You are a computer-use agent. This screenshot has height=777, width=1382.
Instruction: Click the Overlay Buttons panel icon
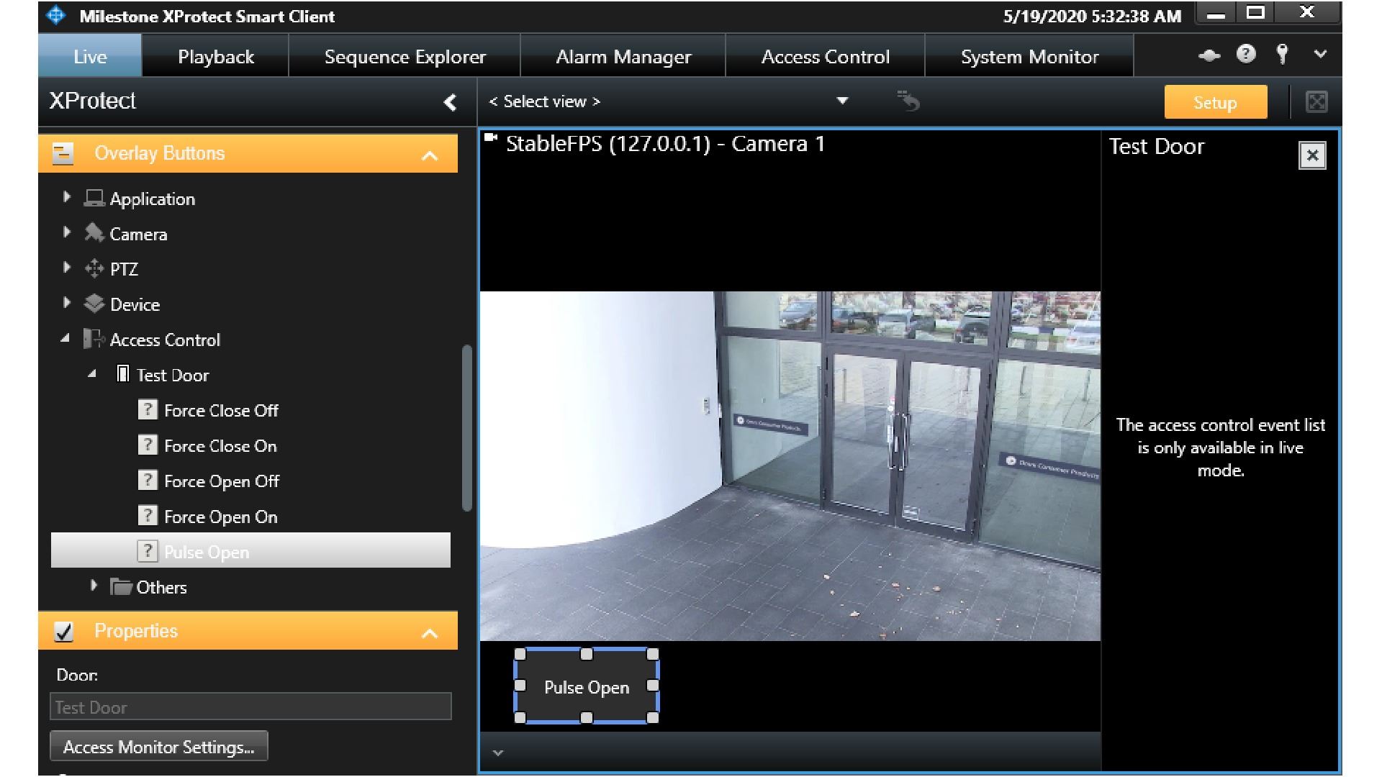point(63,153)
